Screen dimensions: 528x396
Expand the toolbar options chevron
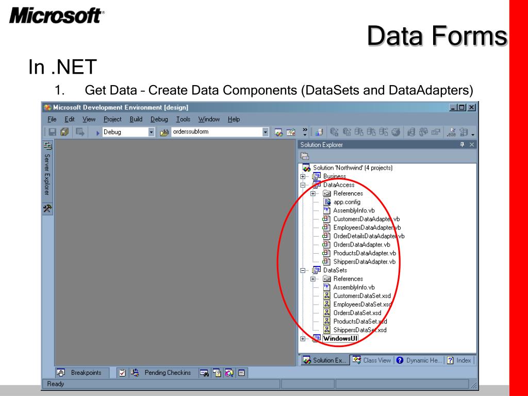click(x=305, y=131)
